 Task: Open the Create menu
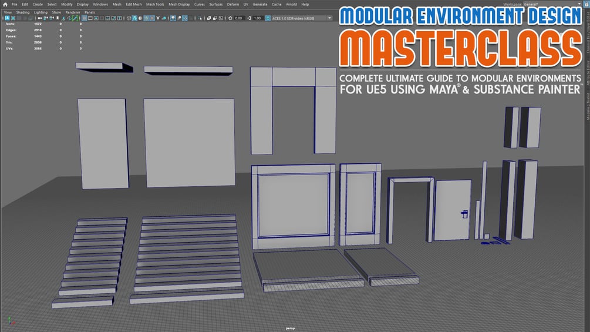38,5
